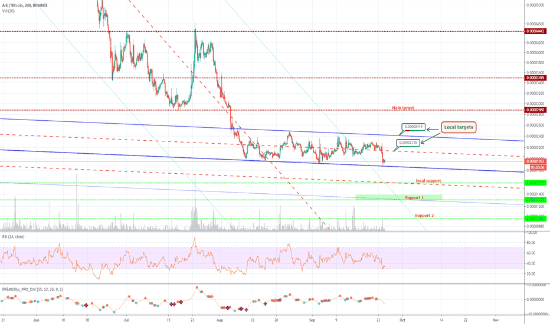Click the "18" date axis label
The height and width of the screenshot is (324, 550).
pos(87,320)
